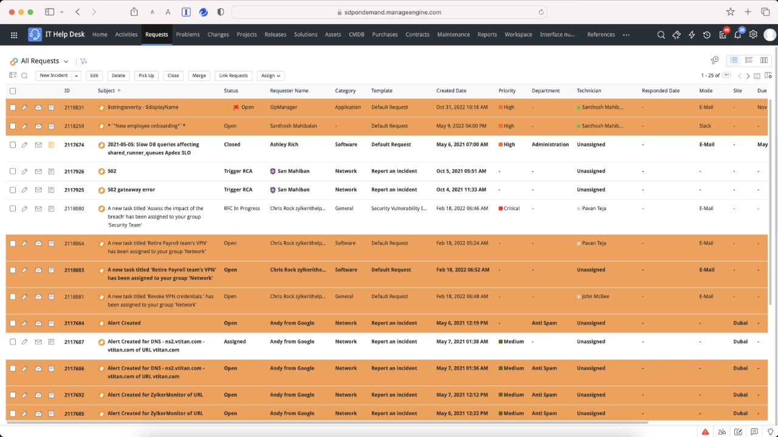Click the quick create ticket icon

point(676,35)
